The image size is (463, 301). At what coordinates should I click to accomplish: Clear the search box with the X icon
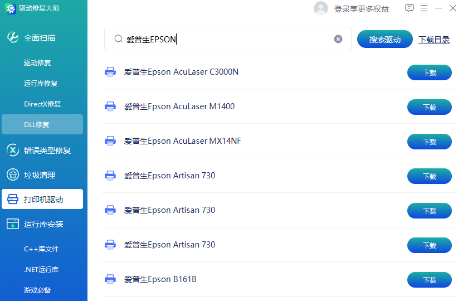tap(338, 39)
